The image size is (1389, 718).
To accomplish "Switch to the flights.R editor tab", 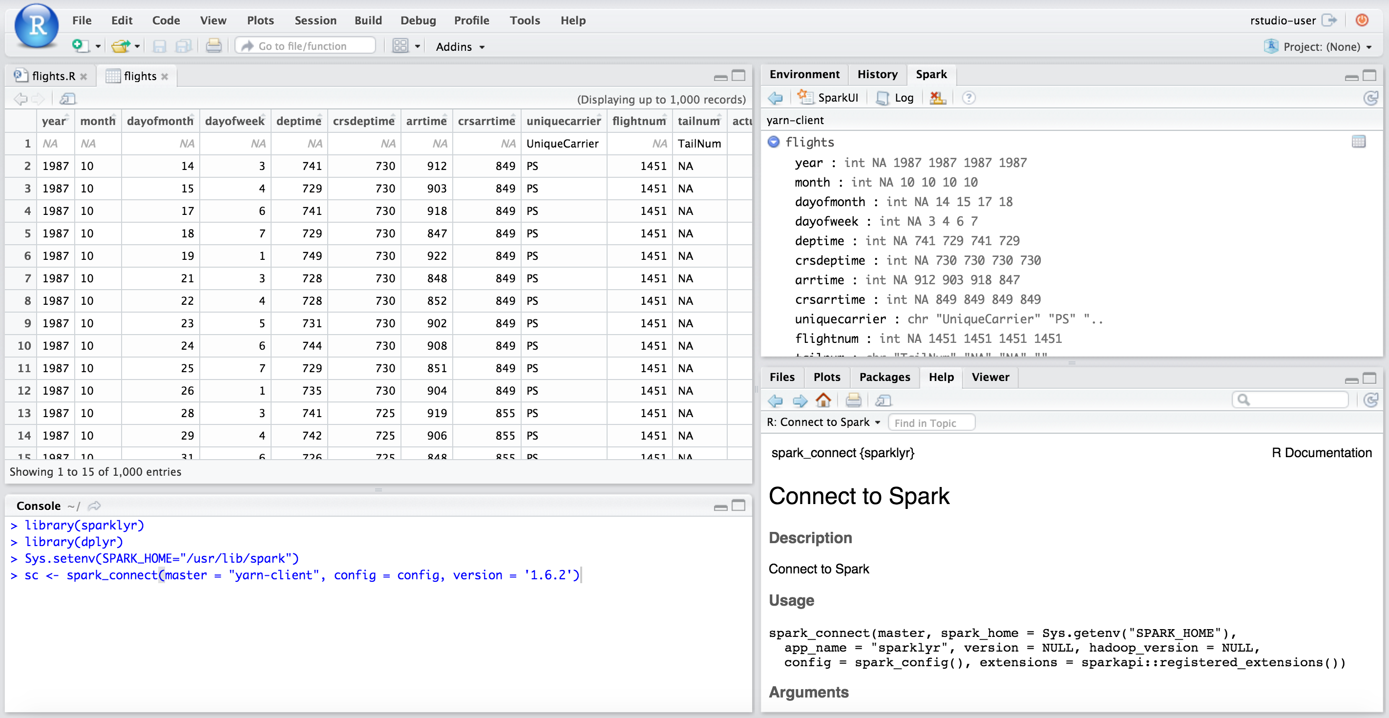I will [53, 76].
